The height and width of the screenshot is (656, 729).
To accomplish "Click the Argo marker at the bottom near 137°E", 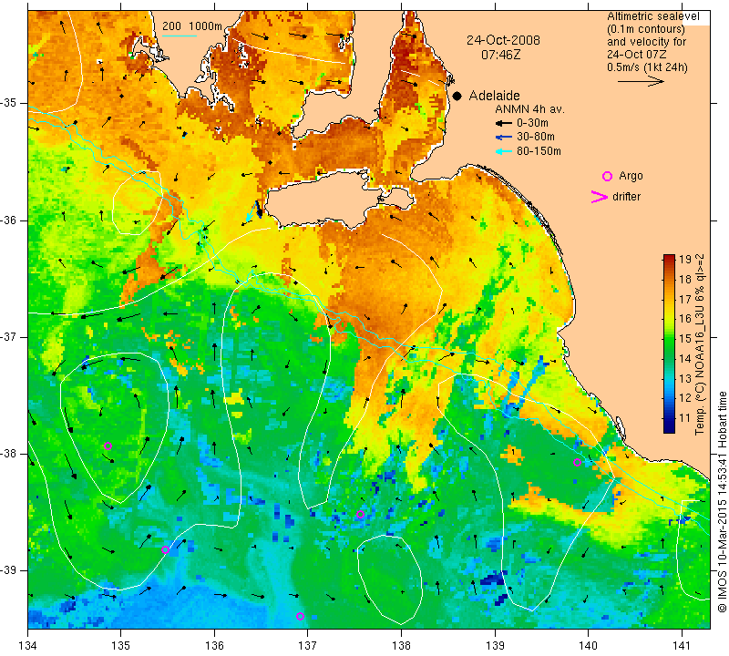I will click(300, 617).
